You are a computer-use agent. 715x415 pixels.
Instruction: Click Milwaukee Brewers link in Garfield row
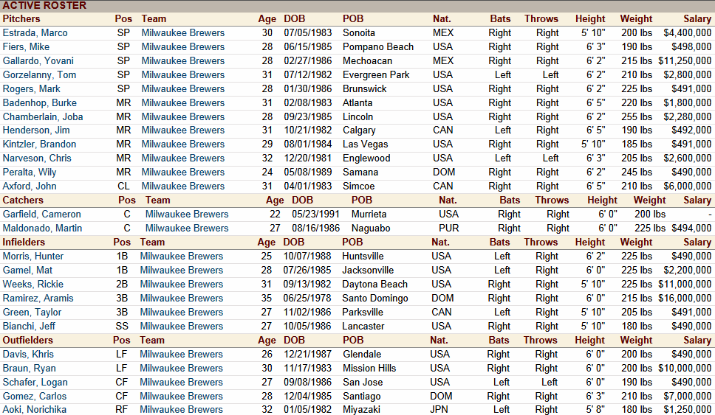[x=187, y=215]
